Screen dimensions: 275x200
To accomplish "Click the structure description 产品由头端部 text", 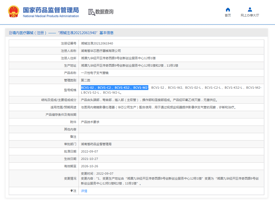I will [x=150, y=100].
